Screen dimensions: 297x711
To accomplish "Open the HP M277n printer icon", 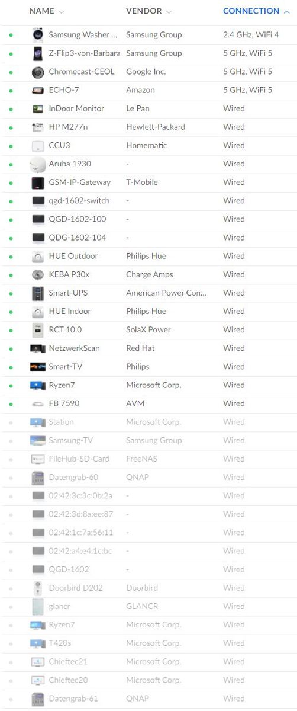I will tap(38, 127).
